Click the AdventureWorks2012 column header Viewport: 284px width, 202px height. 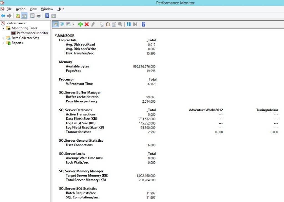(x=206, y=110)
